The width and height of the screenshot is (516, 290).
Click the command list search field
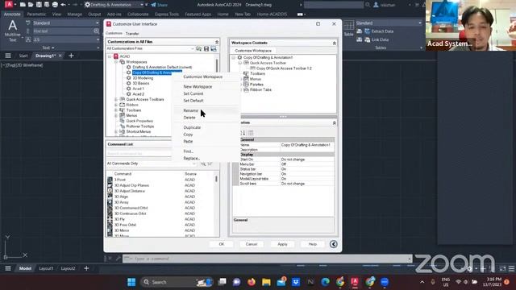pos(139,154)
